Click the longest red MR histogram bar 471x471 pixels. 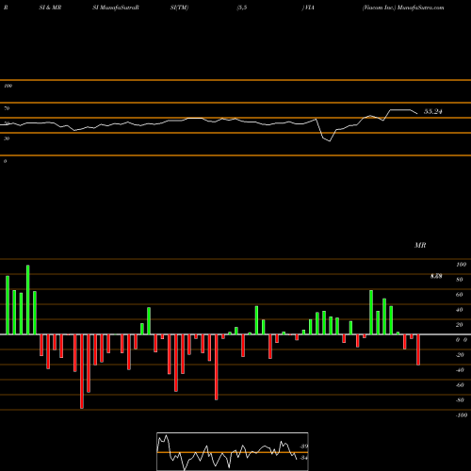(82, 371)
